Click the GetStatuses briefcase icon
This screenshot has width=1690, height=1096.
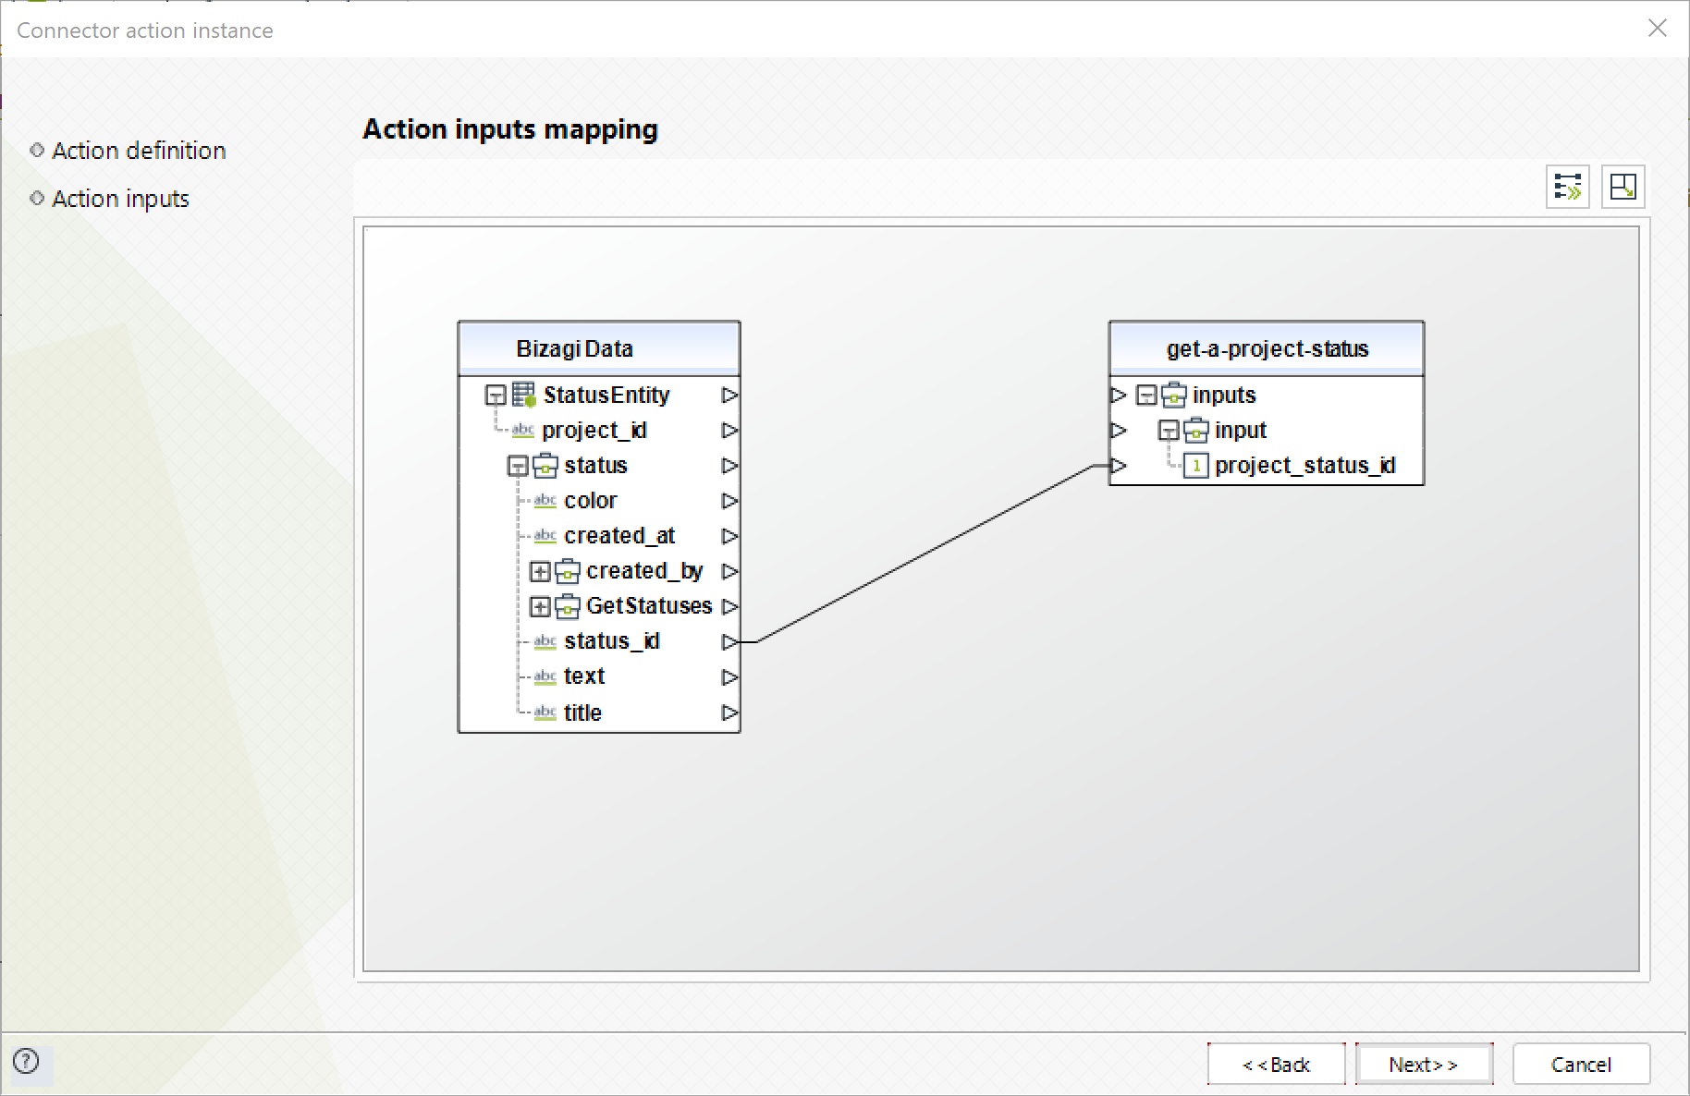click(568, 606)
